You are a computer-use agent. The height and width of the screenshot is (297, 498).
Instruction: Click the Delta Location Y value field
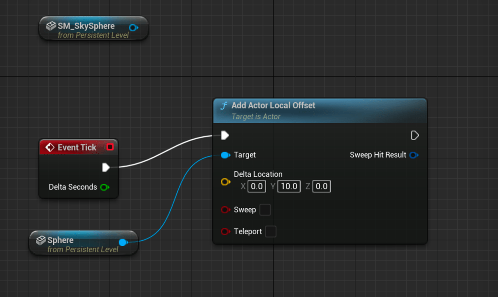[x=288, y=186]
